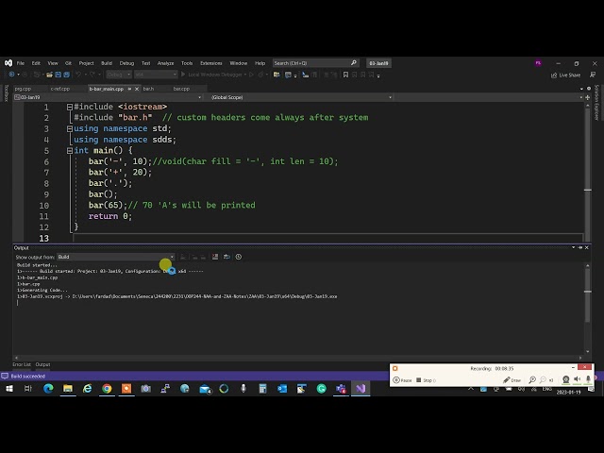
Task: Toggle word wrap icon in Output toolbar
Action: click(x=226, y=257)
